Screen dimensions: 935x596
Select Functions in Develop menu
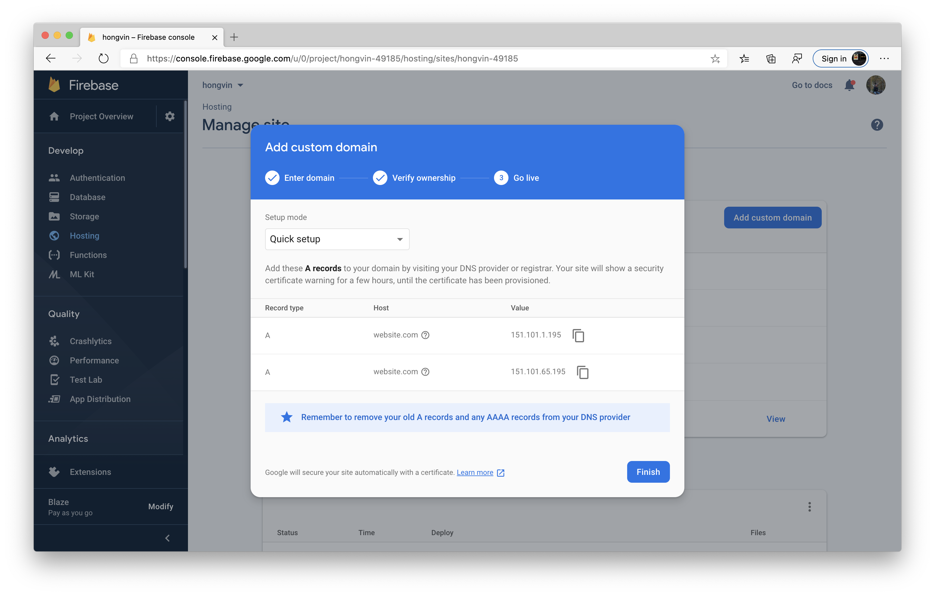pyautogui.click(x=88, y=255)
